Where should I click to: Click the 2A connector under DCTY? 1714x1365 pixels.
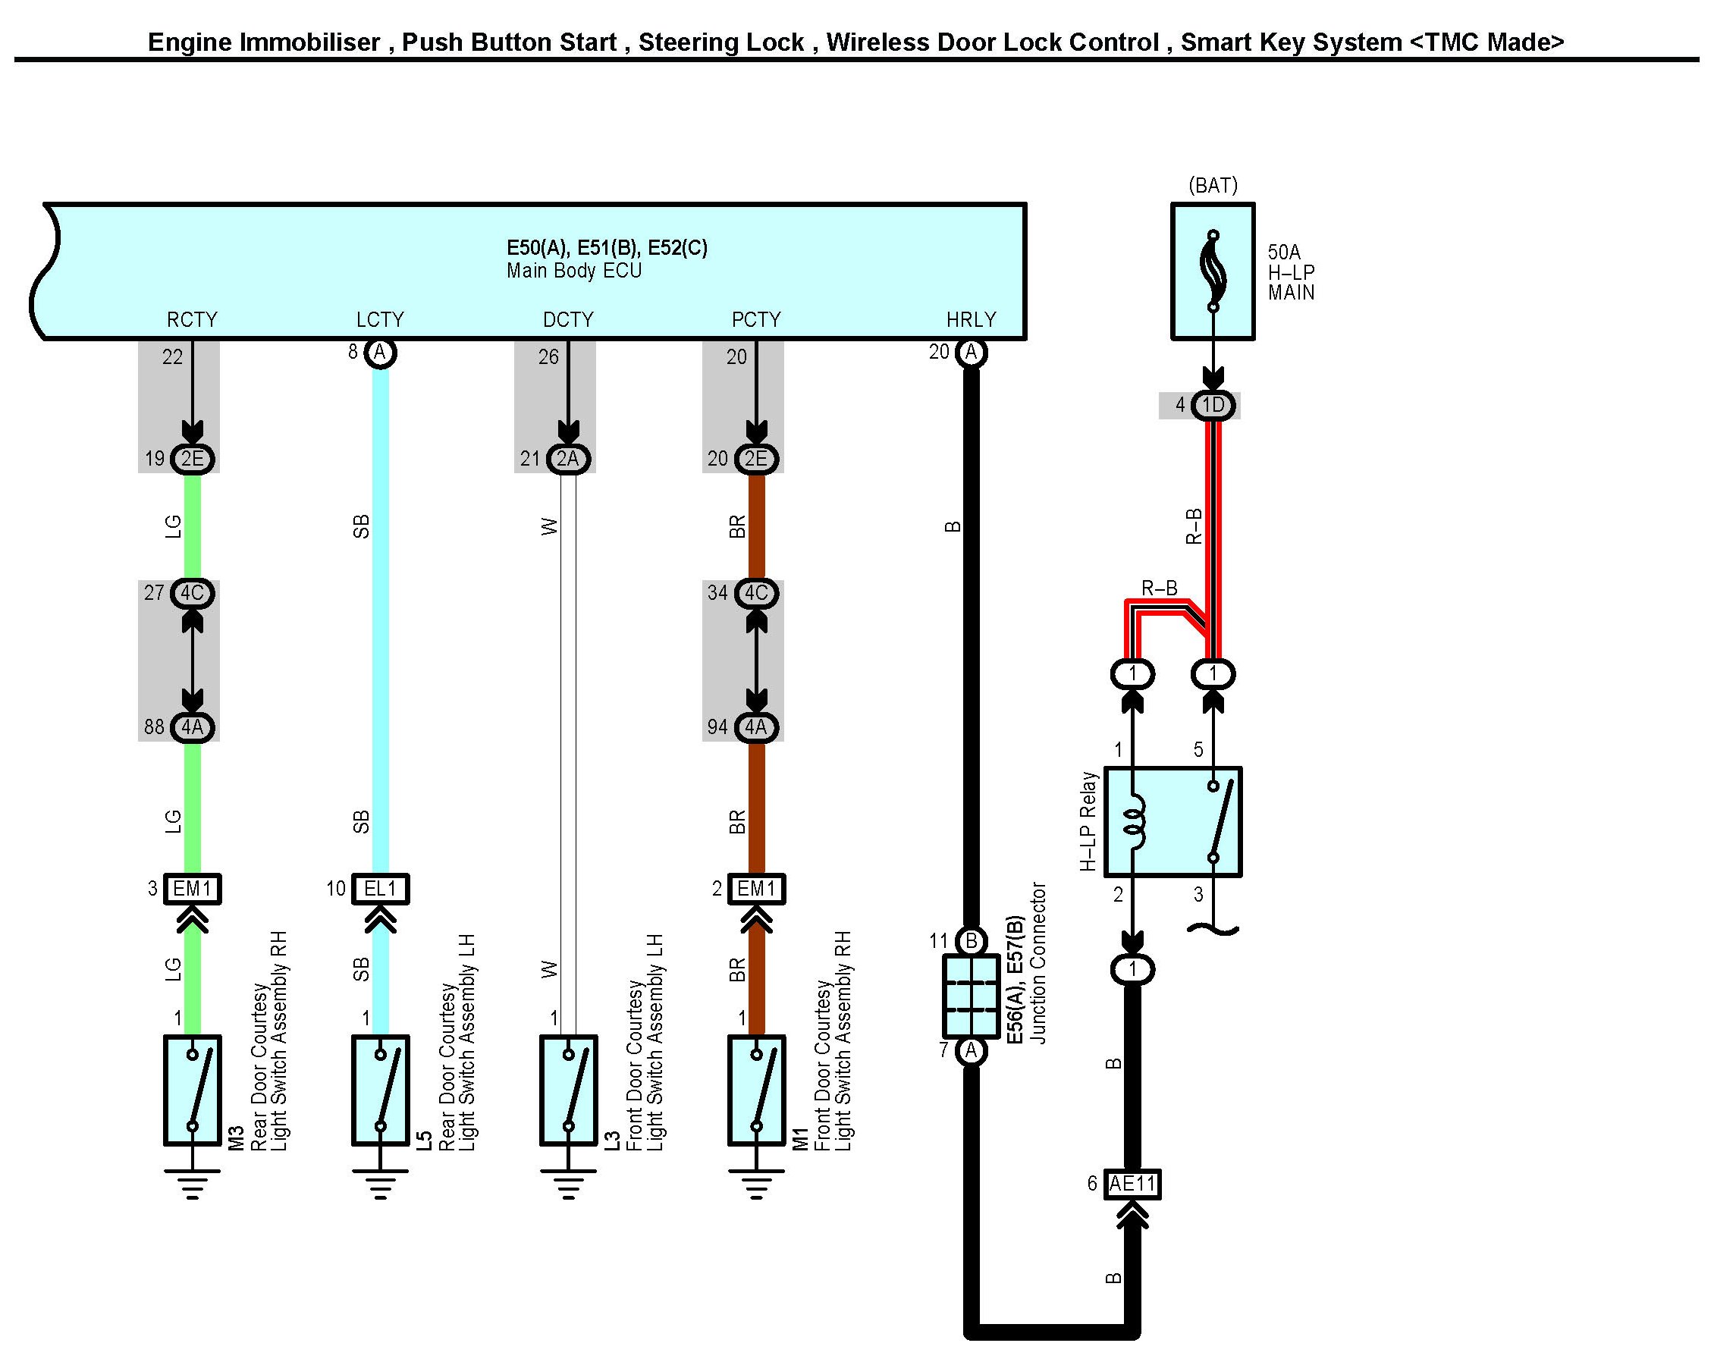point(568,459)
